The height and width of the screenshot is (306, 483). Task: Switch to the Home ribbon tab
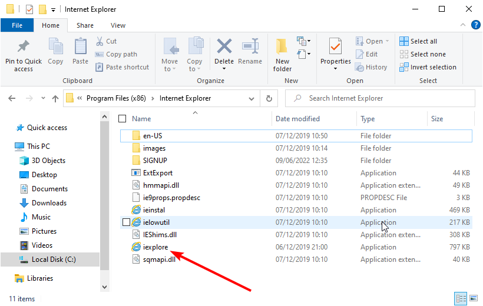coord(51,25)
